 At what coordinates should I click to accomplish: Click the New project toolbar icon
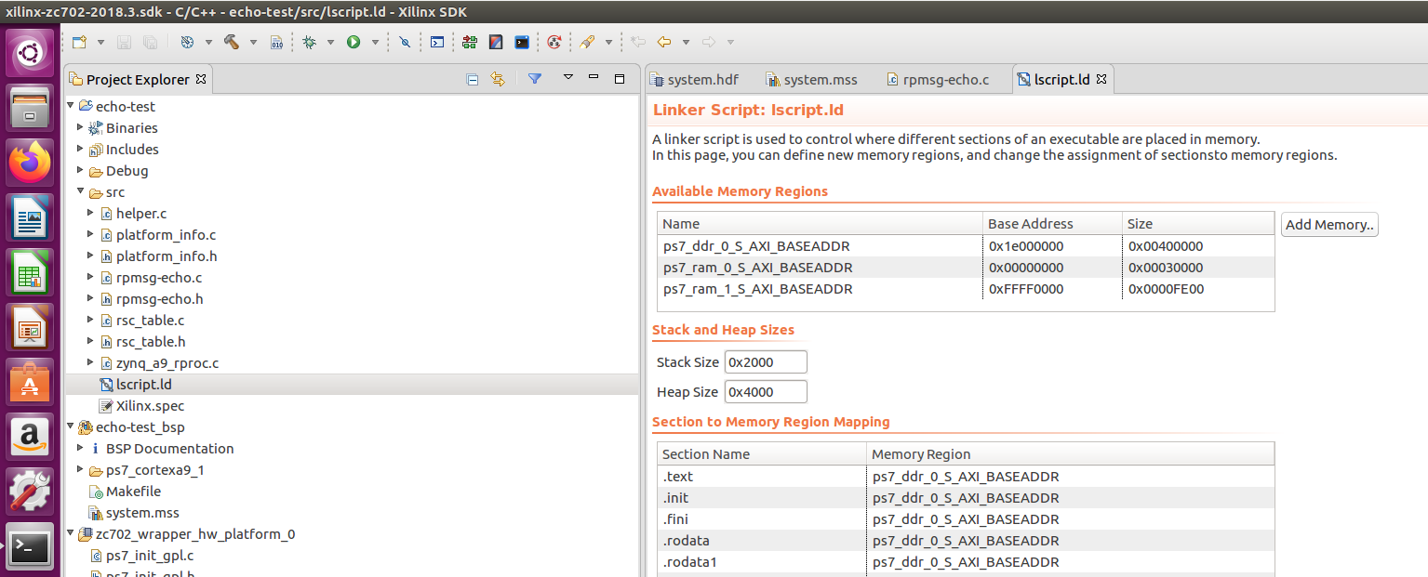(x=80, y=42)
